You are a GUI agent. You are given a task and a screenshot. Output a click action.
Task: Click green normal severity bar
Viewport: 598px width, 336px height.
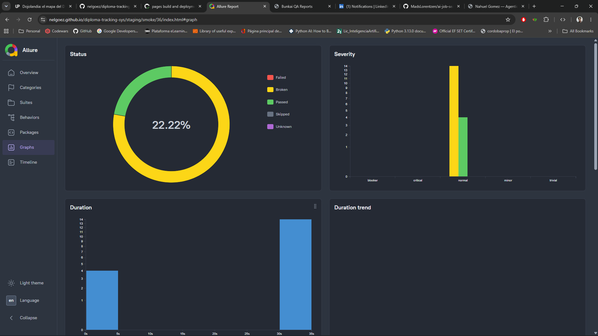[x=463, y=147]
